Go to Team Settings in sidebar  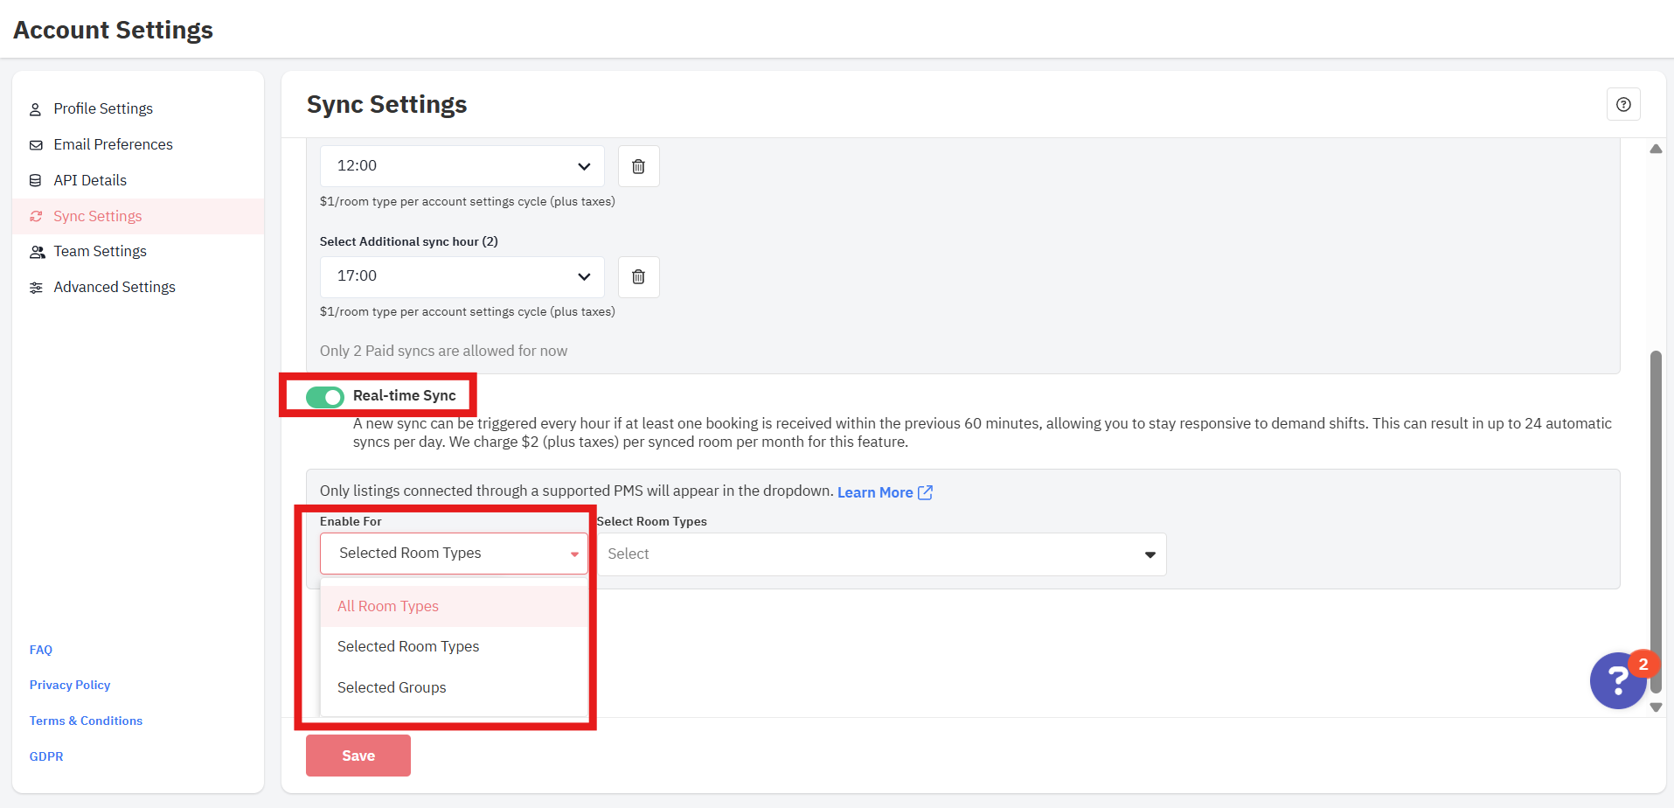(x=100, y=251)
